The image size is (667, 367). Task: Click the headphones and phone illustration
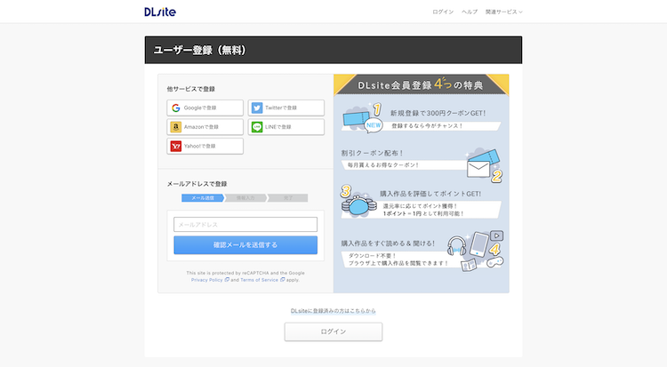[476, 250]
